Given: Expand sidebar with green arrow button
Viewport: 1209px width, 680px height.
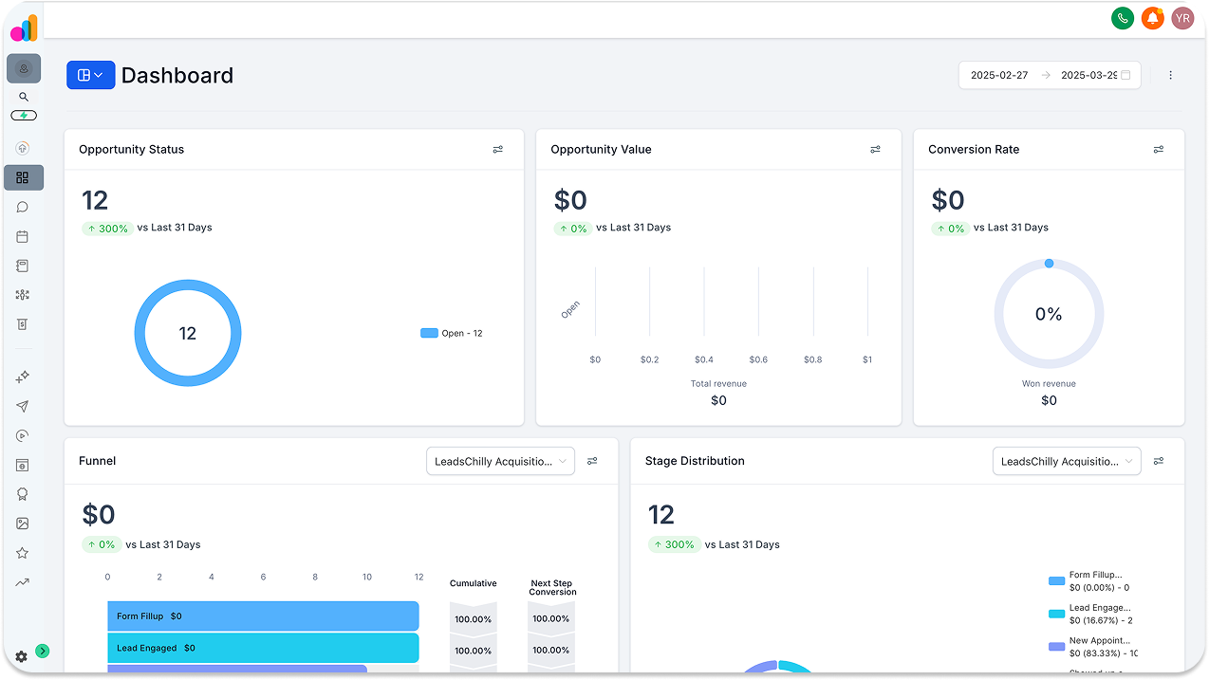Looking at the screenshot, I should (43, 651).
